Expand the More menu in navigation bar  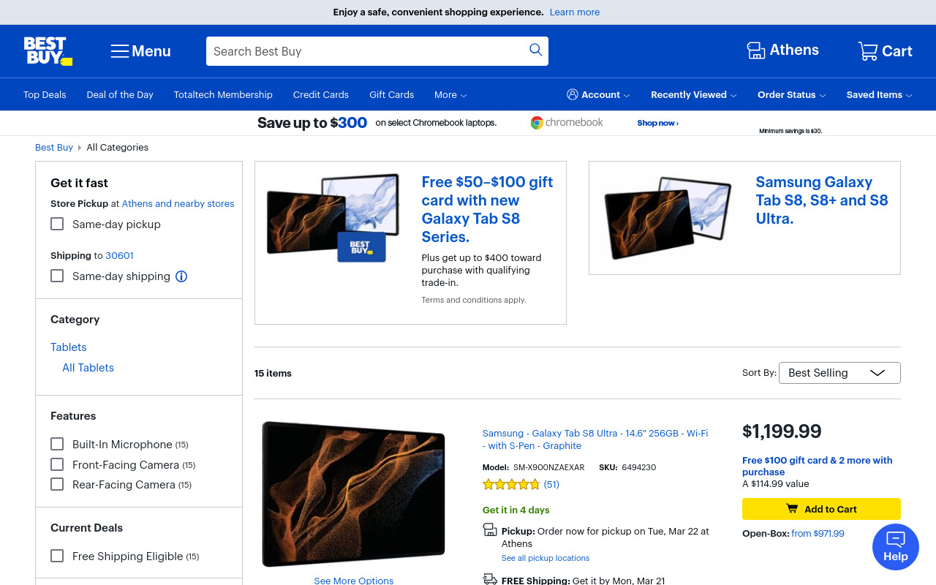click(x=450, y=94)
